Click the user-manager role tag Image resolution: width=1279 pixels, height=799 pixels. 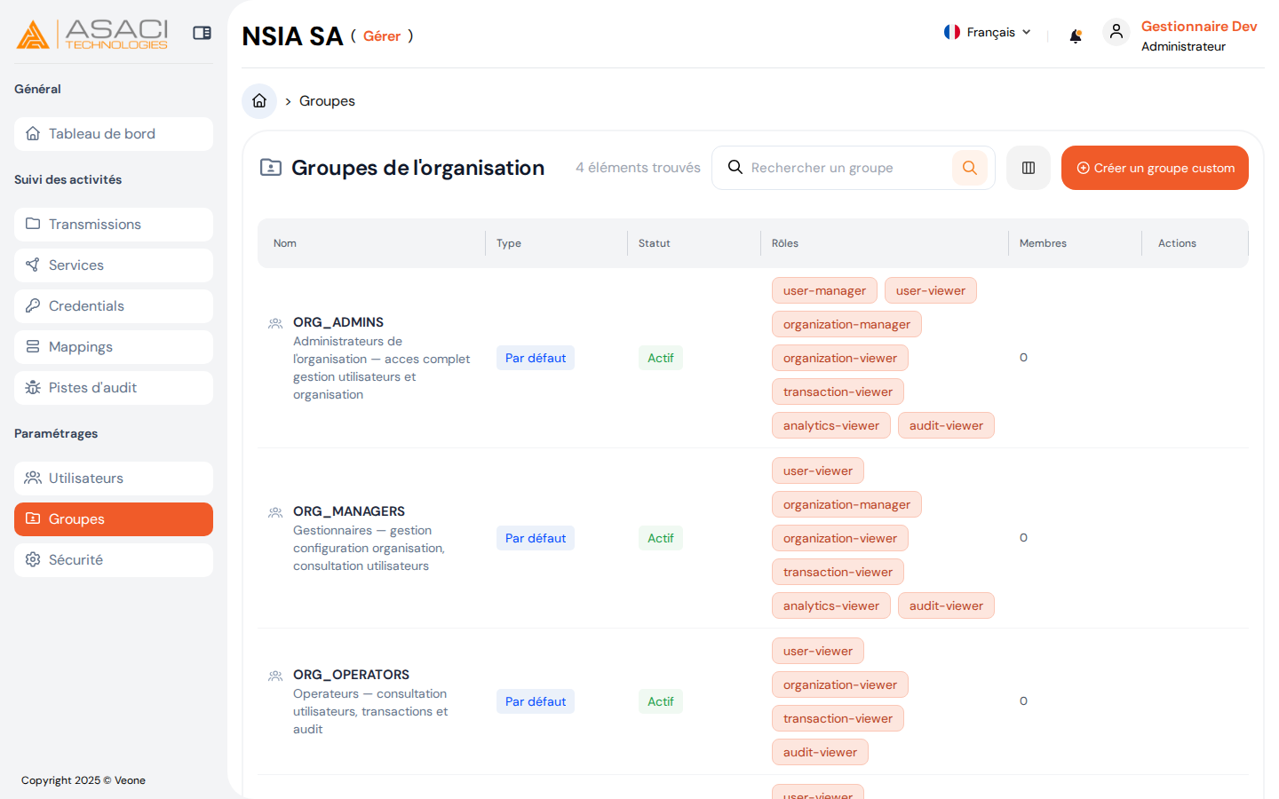point(824,290)
